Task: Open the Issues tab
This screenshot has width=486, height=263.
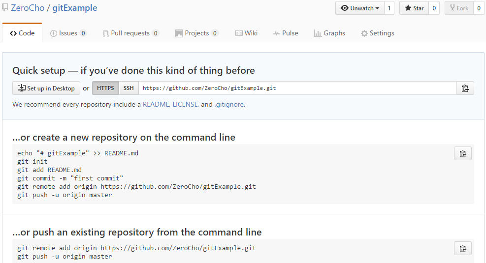Action: pos(68,33)
